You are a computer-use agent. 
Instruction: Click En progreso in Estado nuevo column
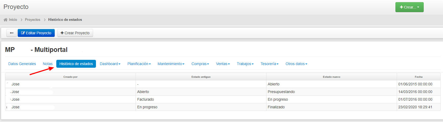click(278, 99)
